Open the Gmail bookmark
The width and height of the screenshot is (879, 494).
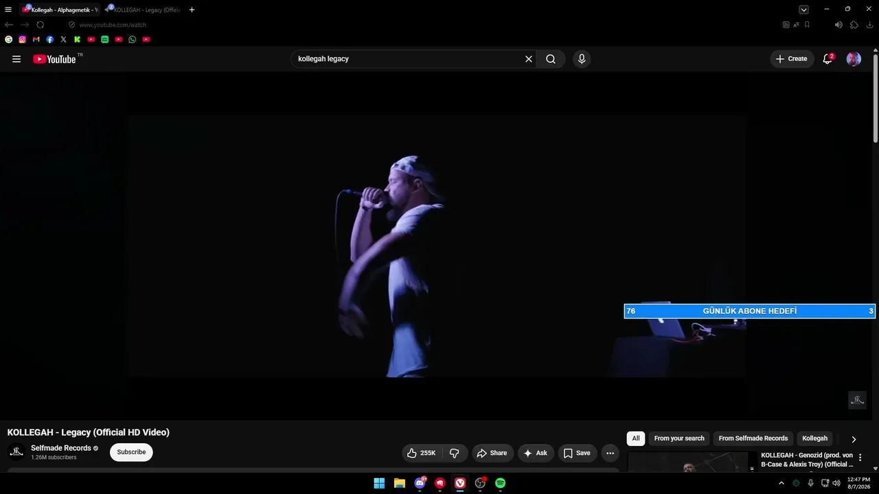point(36,40)
